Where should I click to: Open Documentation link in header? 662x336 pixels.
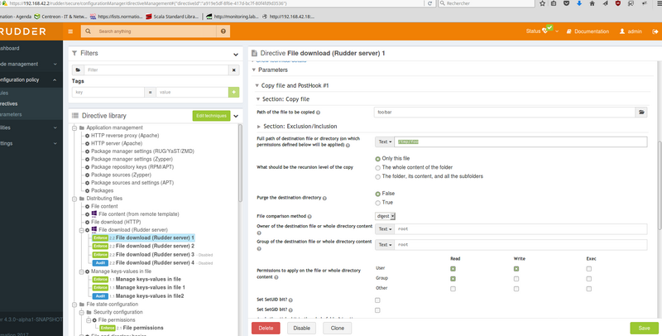[588, 31]
